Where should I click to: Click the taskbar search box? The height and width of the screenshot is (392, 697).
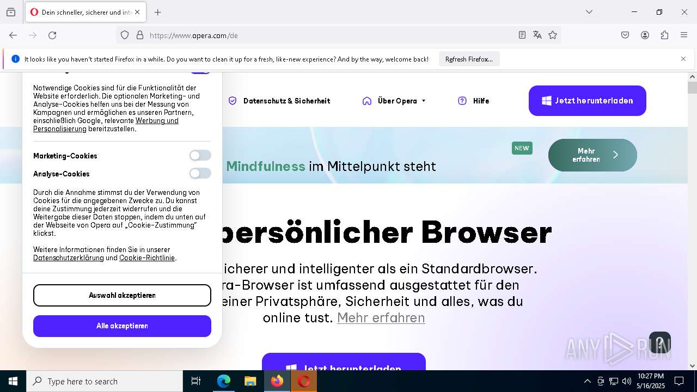tap(105, 381)
